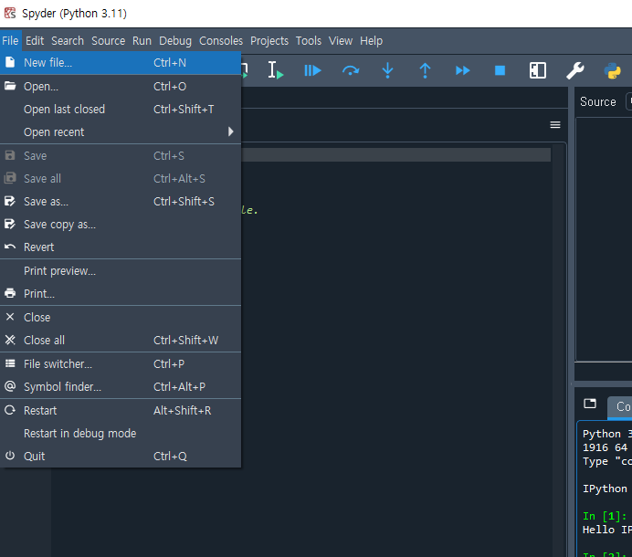This screenshot has height=557, width=632.
Task: Open the Symbol finder...
Action: pos(121,387)
